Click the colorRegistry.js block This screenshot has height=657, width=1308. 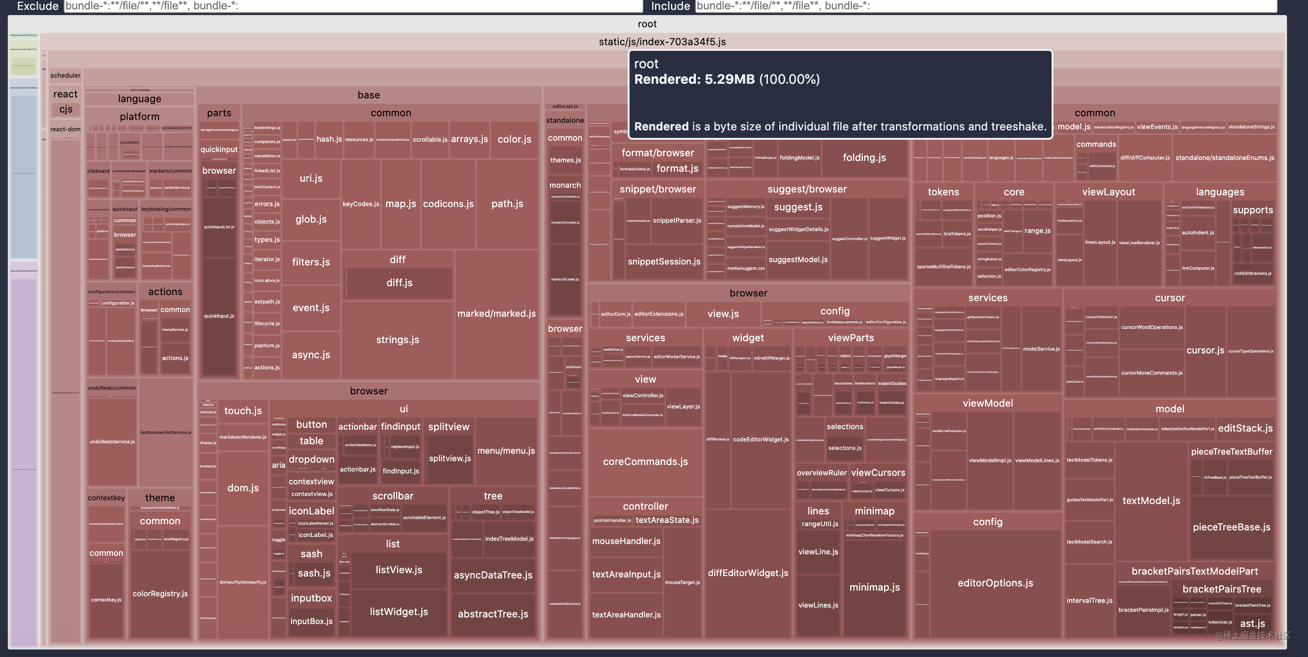(160, 593)
